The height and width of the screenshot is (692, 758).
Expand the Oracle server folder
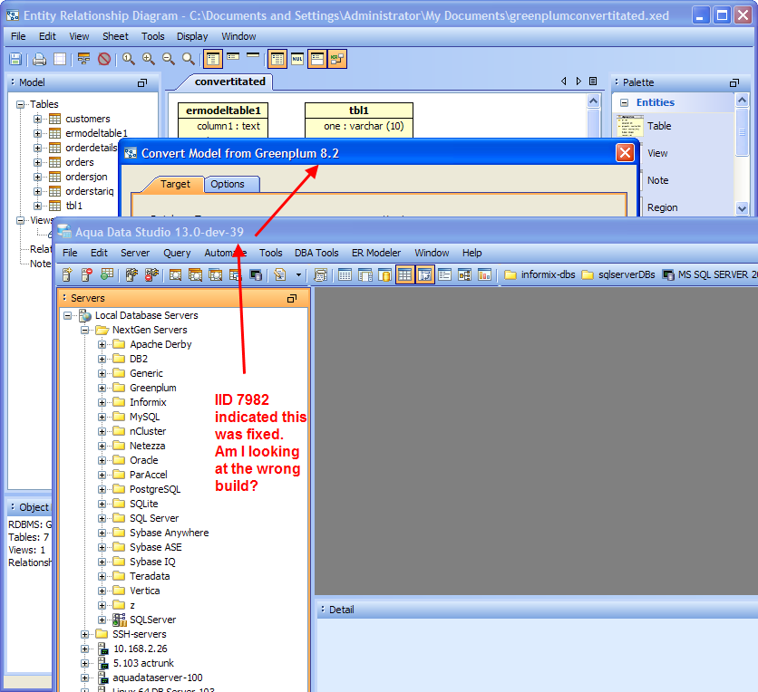(x=102, y=460)
